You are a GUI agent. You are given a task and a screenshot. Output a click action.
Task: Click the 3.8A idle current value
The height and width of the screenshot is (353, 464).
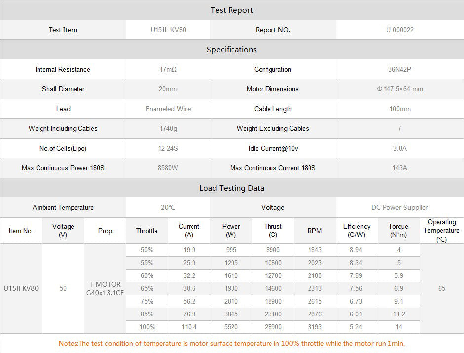tap(400, 148)
